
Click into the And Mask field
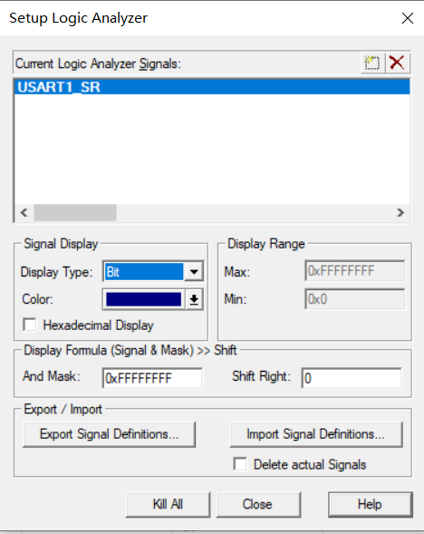152,378
